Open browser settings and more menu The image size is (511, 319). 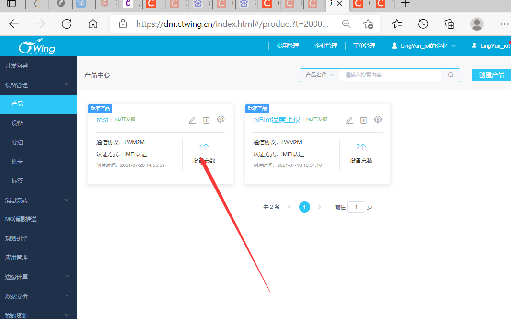[504, 24]
